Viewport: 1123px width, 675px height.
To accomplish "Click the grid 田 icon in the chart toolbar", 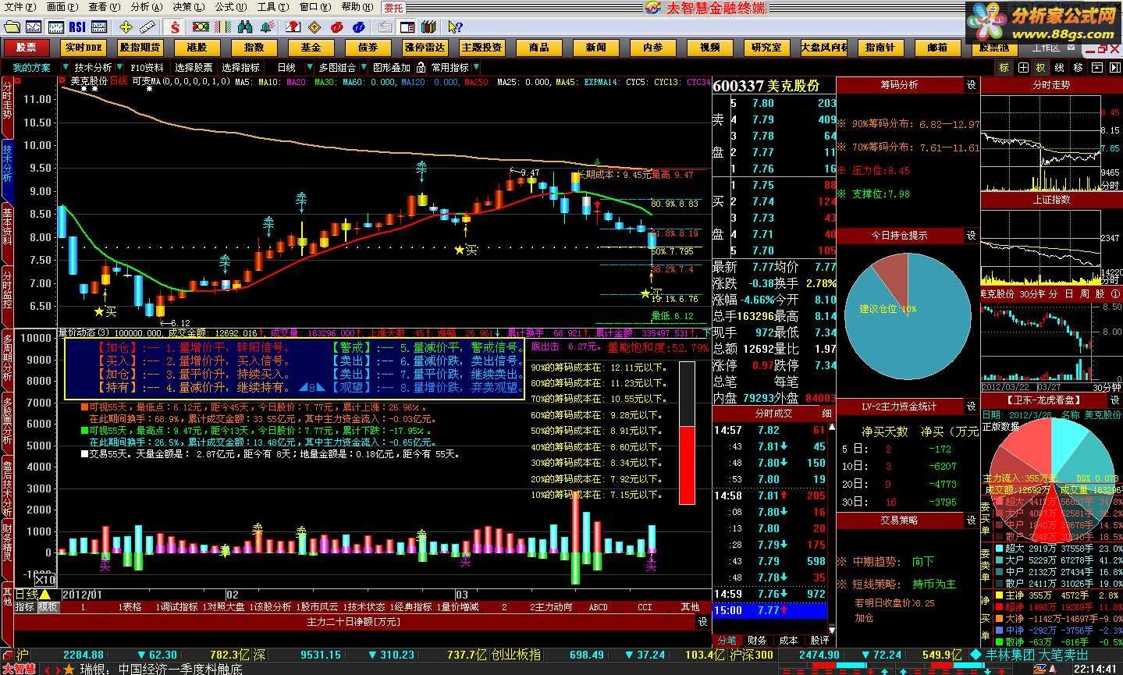I will (x=1023, y=68).
